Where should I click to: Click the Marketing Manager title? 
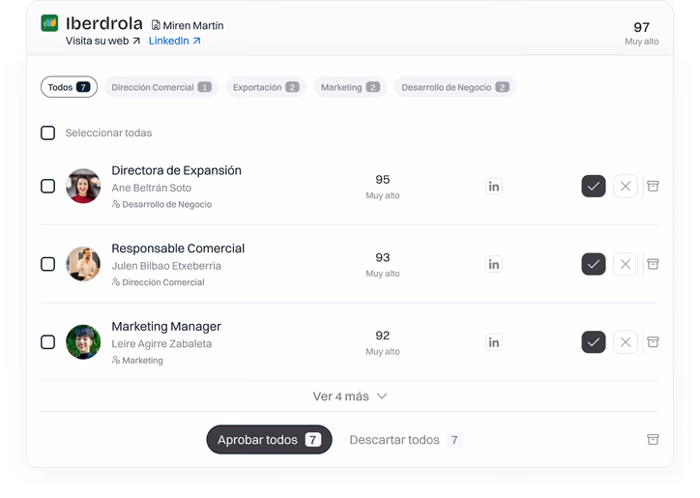tap(166, 327)
